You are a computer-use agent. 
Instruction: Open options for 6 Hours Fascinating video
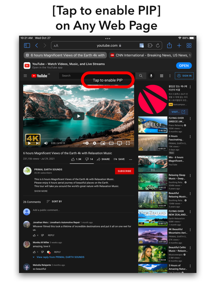[x=190, y=137]
